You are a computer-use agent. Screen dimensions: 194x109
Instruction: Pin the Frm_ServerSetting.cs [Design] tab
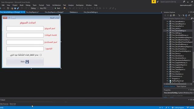pos(22,12)
